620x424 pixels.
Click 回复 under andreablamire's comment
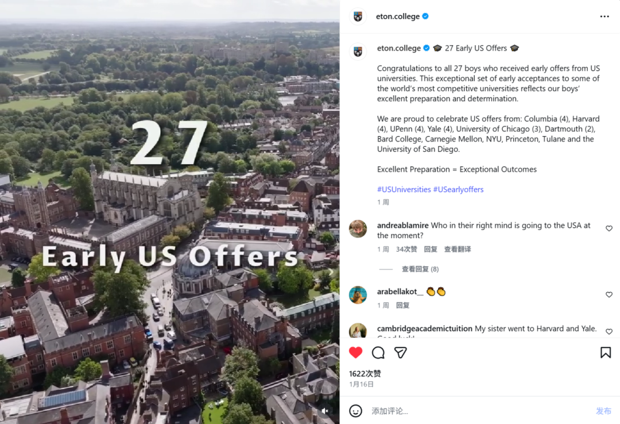[x=431, y=249]
